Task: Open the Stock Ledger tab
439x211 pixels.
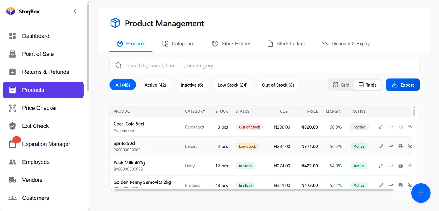Action: 286,44
